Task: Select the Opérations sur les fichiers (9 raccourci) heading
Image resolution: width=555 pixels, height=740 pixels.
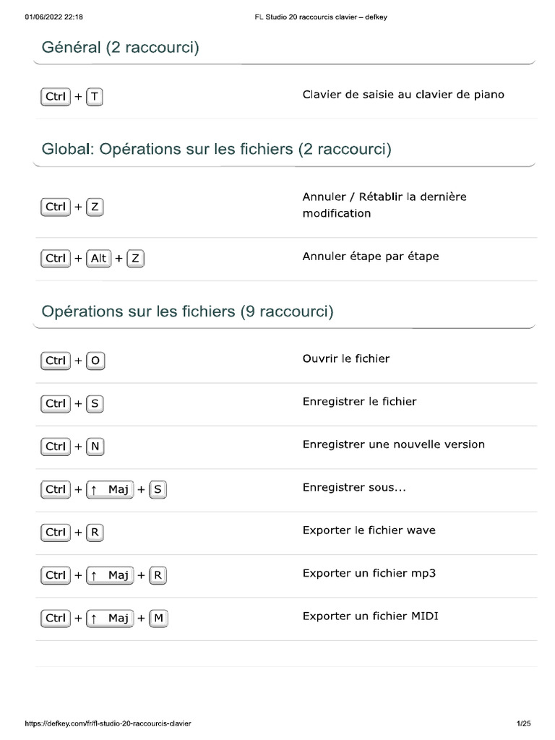Action: 187,311
